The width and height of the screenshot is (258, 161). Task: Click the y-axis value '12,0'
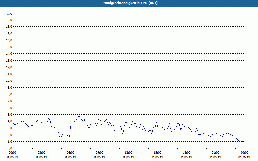pyautogui.click(x=9, y=67)
